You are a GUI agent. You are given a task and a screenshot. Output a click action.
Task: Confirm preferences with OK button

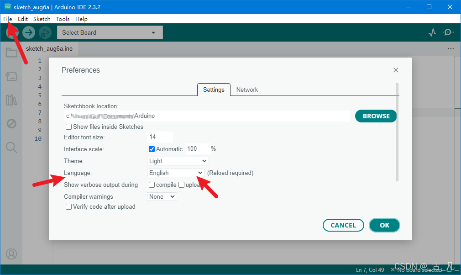click(385, 225)
